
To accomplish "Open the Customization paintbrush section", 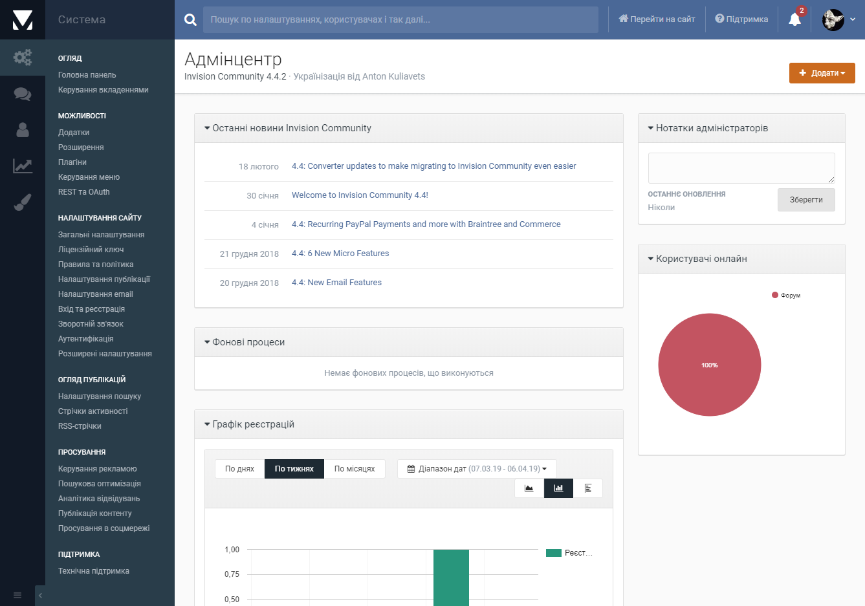I will click(x=23, y=202).
